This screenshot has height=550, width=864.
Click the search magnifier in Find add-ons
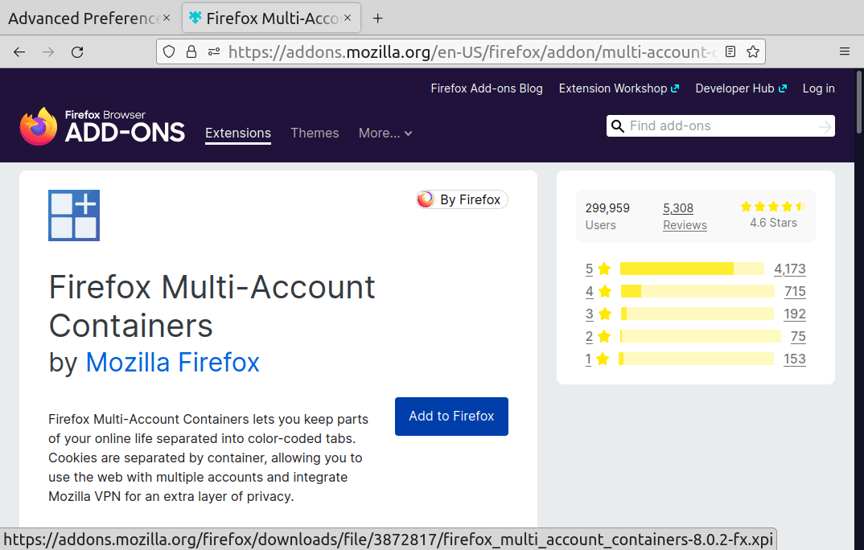[617, 126]
